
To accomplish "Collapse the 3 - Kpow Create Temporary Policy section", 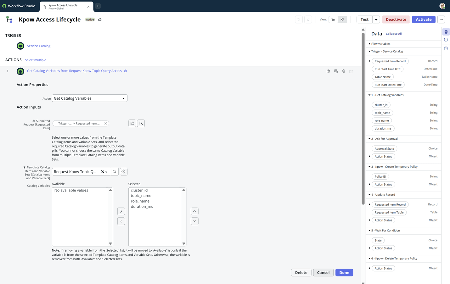I will coord(369,167).
